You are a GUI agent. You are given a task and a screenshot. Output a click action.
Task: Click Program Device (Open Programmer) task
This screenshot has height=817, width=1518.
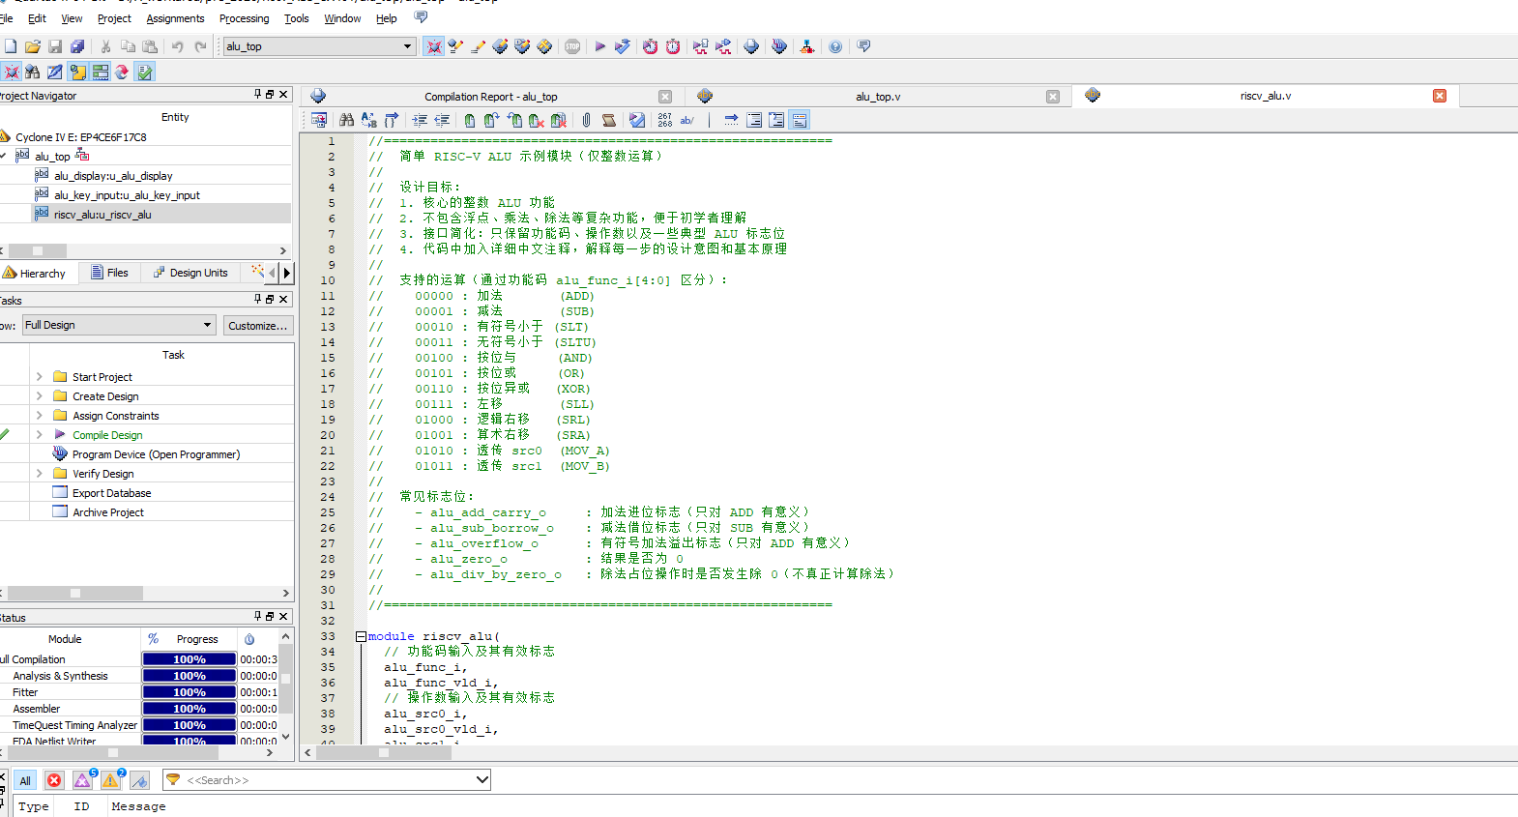[x=156, y=454]
